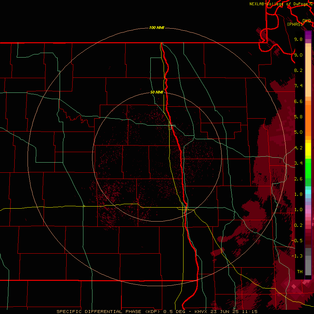Viewport: 314px width, 314px height.
Task: Select the 7.4 scale label
Action: coord(298,86)
